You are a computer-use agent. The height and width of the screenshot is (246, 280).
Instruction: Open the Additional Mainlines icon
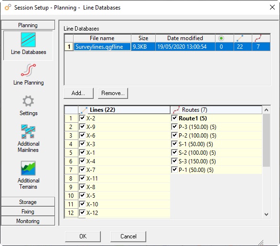(x=28, y=131)
